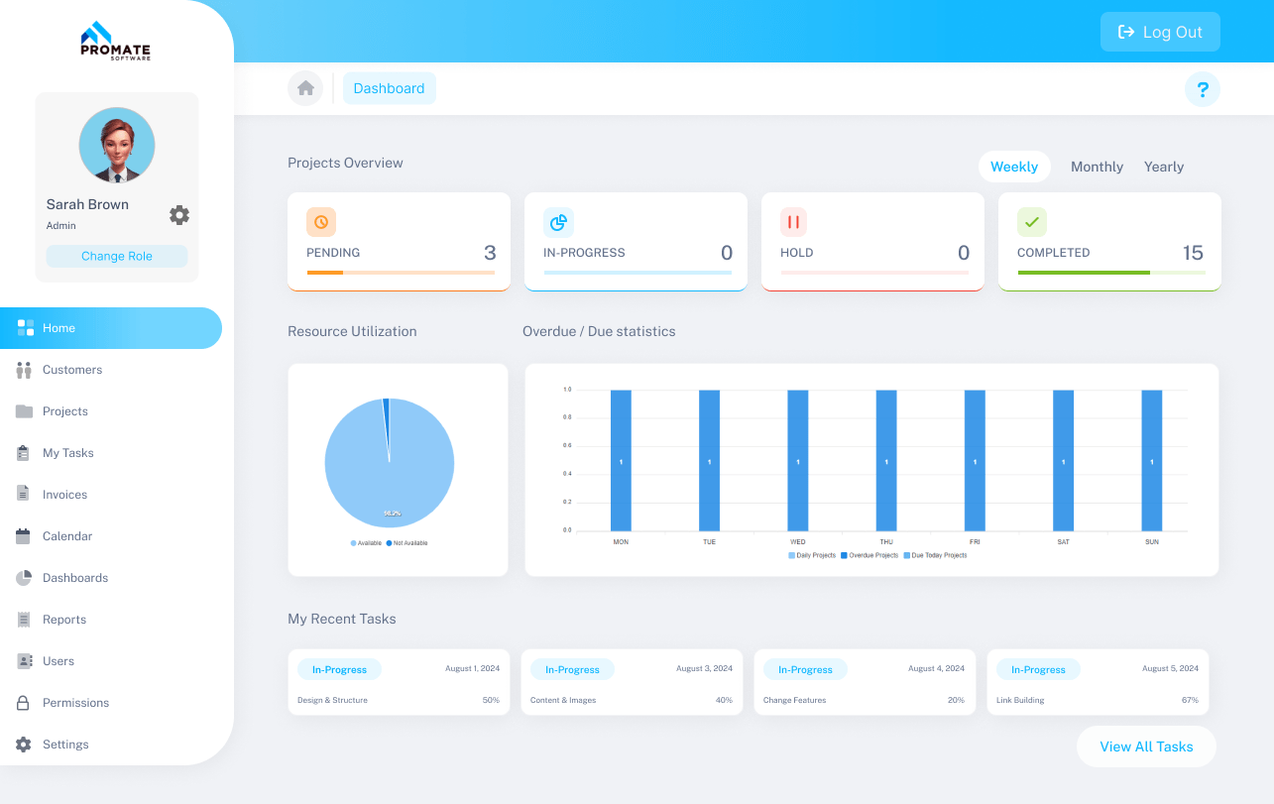Click the settings gear next to Sarah Brown
Viewport: 1274px width, 804px height.
point(179,214)
